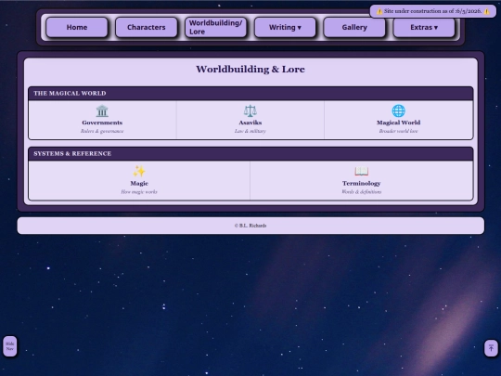Go to the Characters page

147,27
